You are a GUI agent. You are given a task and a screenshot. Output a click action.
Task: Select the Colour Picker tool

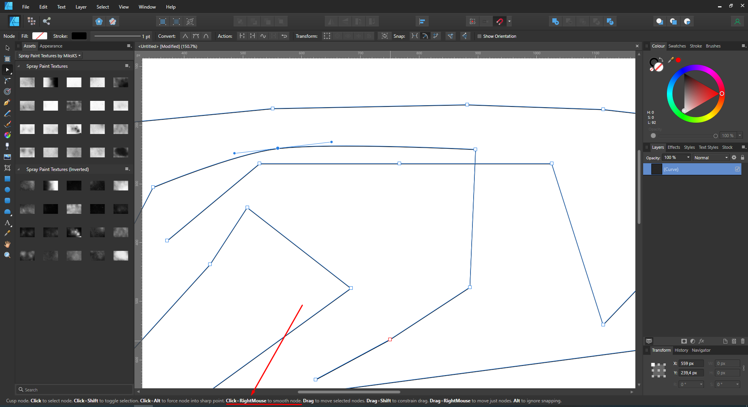pyautogui.click(x=7, y=233)
